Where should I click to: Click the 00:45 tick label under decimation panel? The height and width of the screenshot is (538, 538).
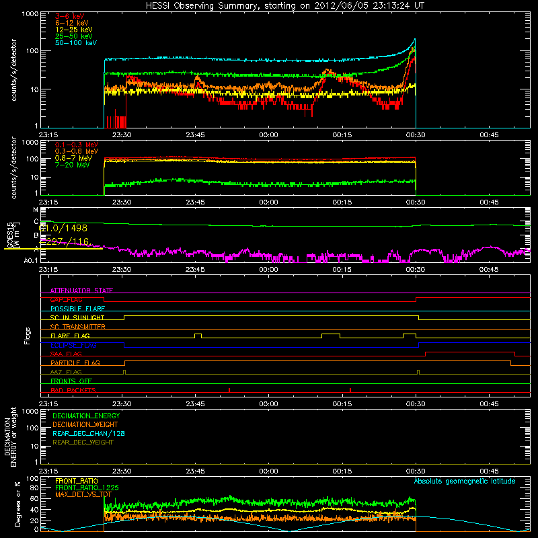(489, 471)
